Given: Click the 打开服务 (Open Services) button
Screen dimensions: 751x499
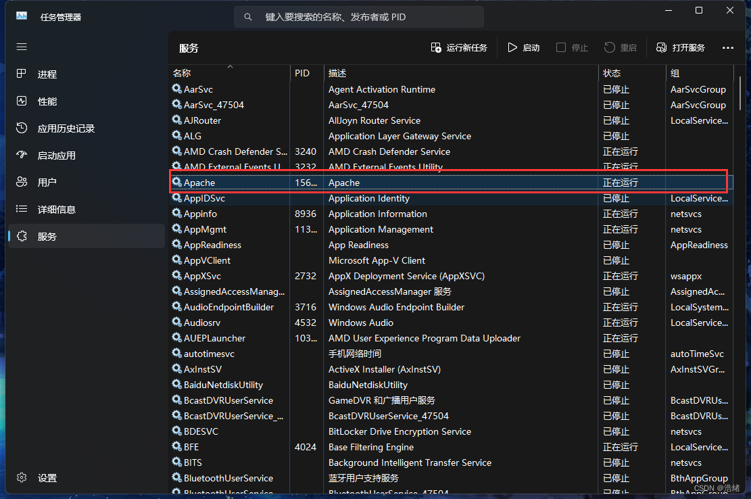Looking at the screenshot, I should tap(681, 48).
